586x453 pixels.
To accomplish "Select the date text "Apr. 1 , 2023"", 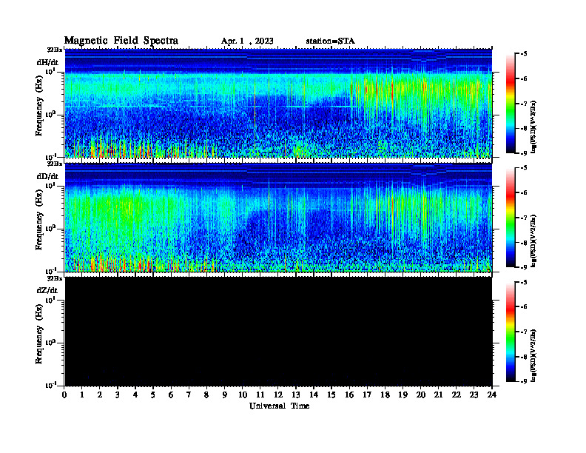I will click(247, 41).
